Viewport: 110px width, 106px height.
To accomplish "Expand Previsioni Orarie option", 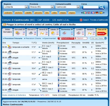I will click(x=32, y=38).
